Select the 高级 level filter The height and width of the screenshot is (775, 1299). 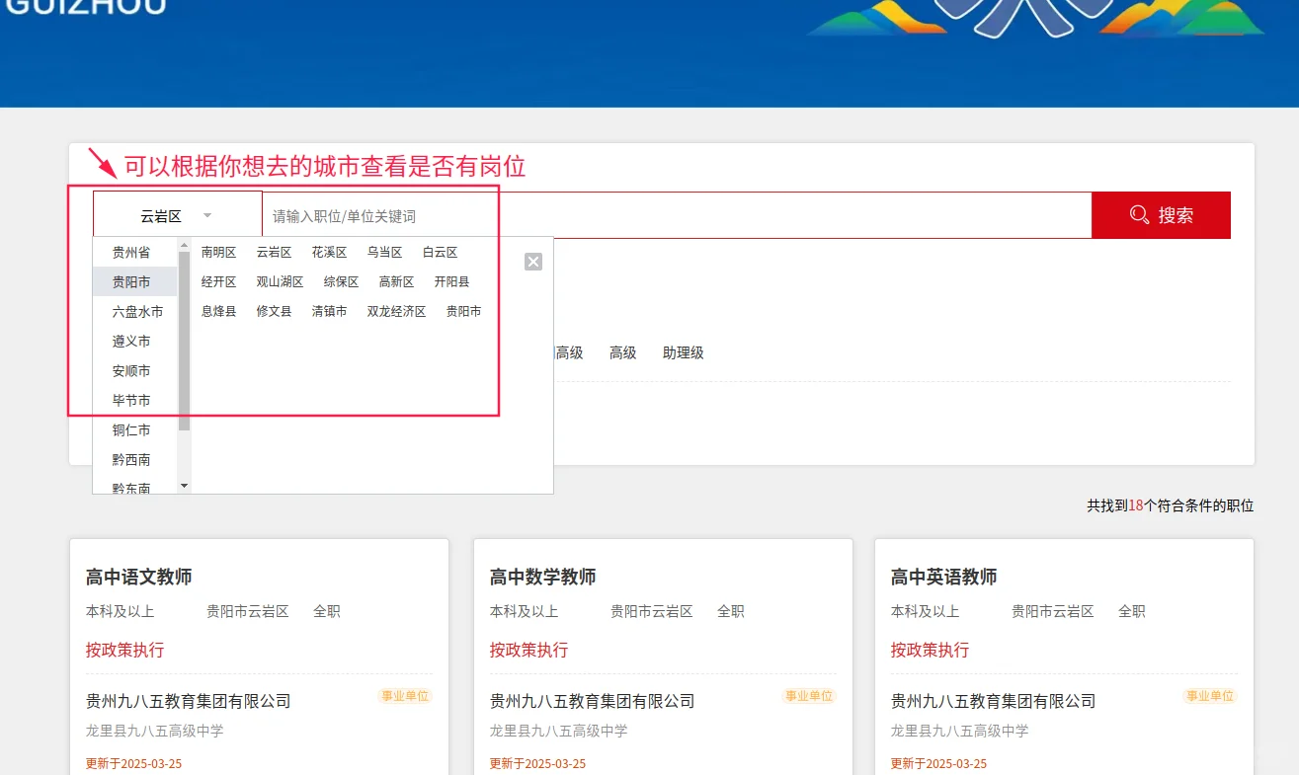pos(622,352)
